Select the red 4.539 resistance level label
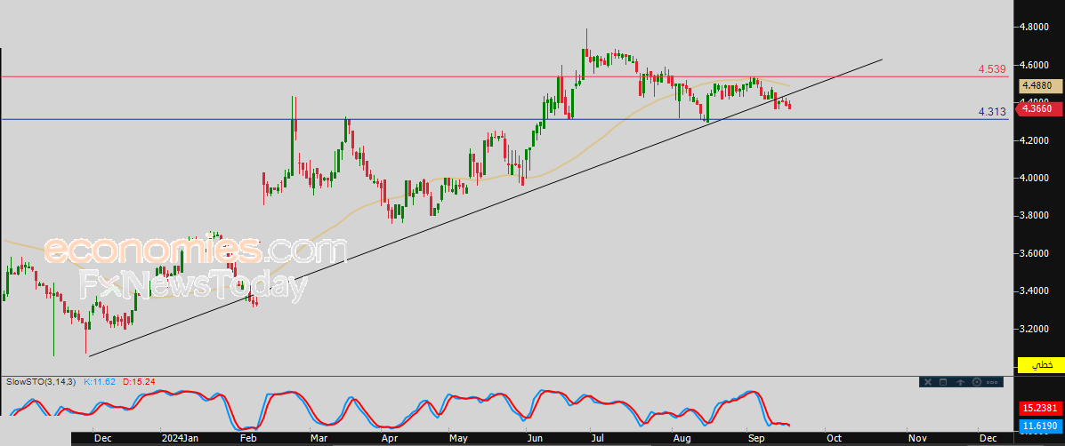Screen dimensions: 1065x446 click(992, 69)
